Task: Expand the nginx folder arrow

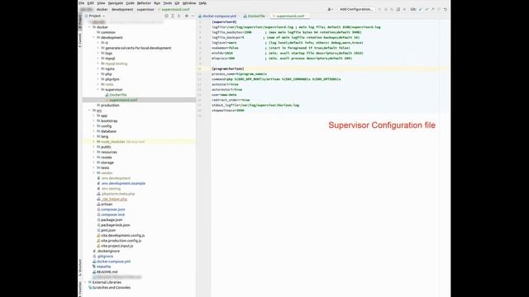Action: pos(98,68)
